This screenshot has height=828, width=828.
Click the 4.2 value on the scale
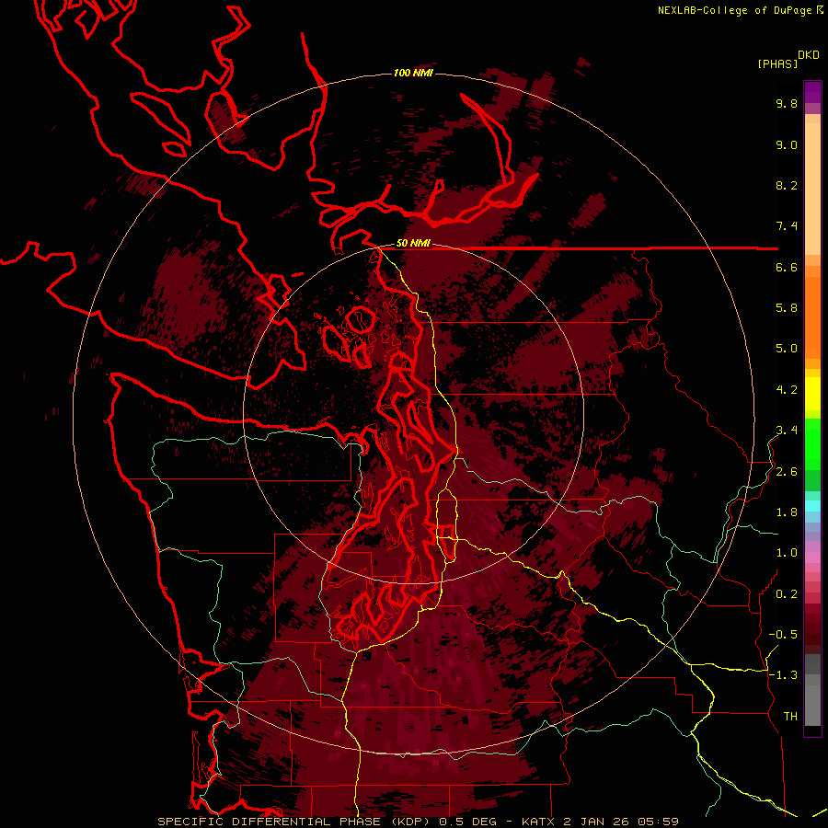pyautogui.click(x=787, y=390)
